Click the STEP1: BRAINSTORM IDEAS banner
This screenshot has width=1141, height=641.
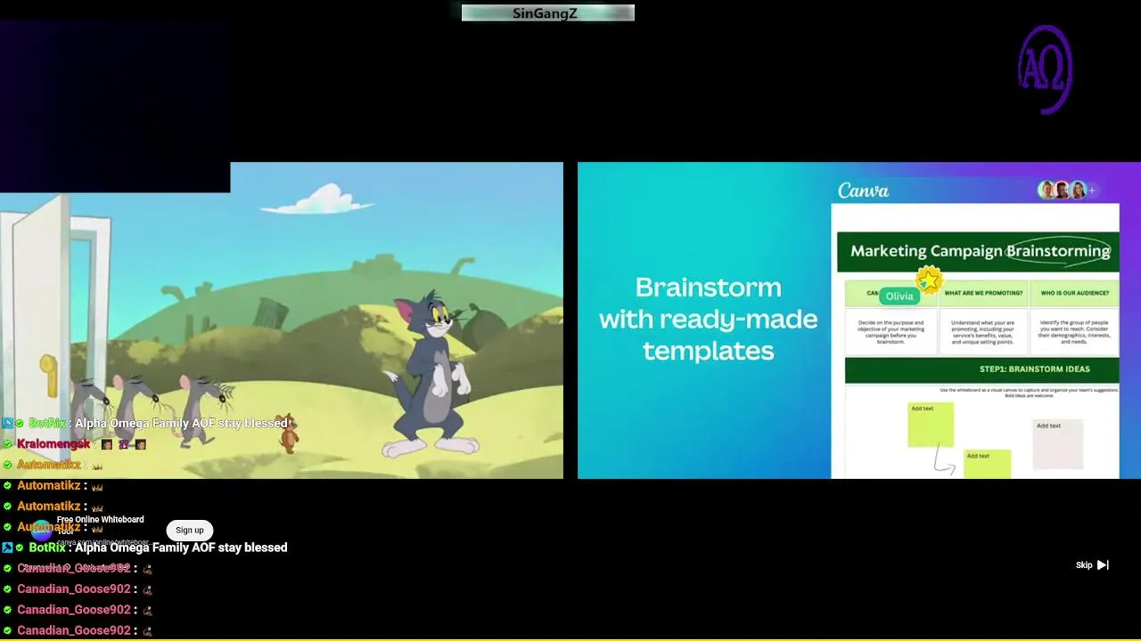pos(981,369)
